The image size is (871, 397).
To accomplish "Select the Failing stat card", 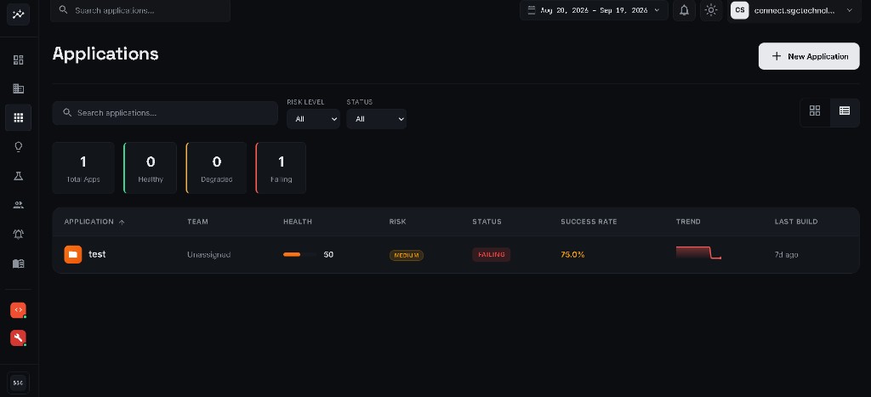I will coord(281,168).
